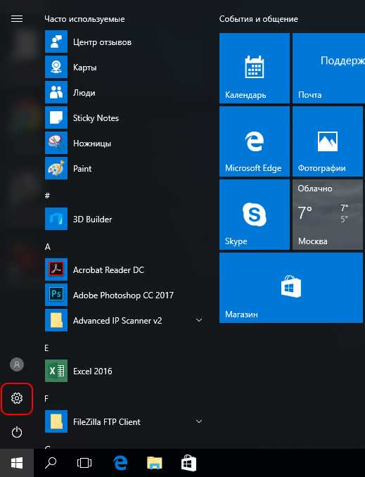Open the Skype tile
The height and width of the screenshot is (477, 365).
[x=255, y=215]
